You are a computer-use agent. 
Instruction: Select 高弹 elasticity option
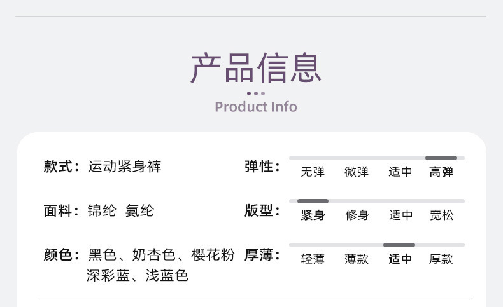pos(441,172)
